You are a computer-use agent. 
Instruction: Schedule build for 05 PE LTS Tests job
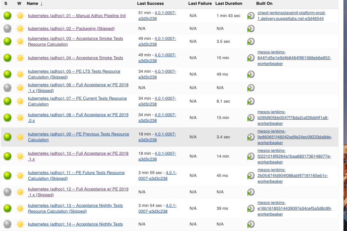pos(251,74)
